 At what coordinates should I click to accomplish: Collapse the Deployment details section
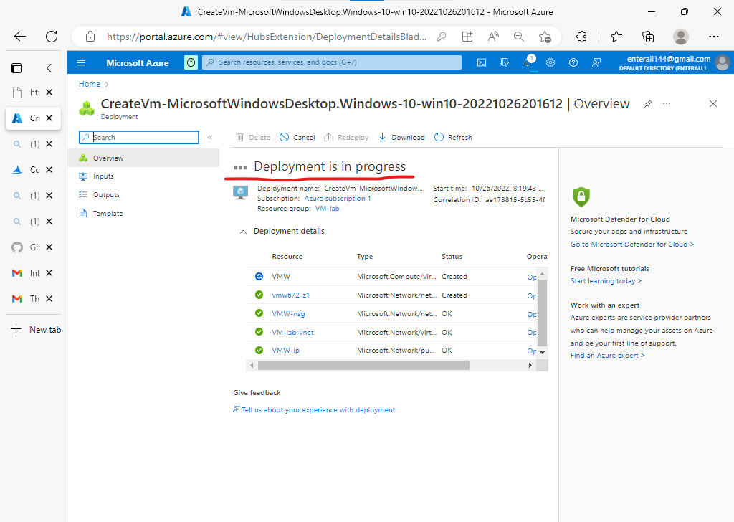243,231
